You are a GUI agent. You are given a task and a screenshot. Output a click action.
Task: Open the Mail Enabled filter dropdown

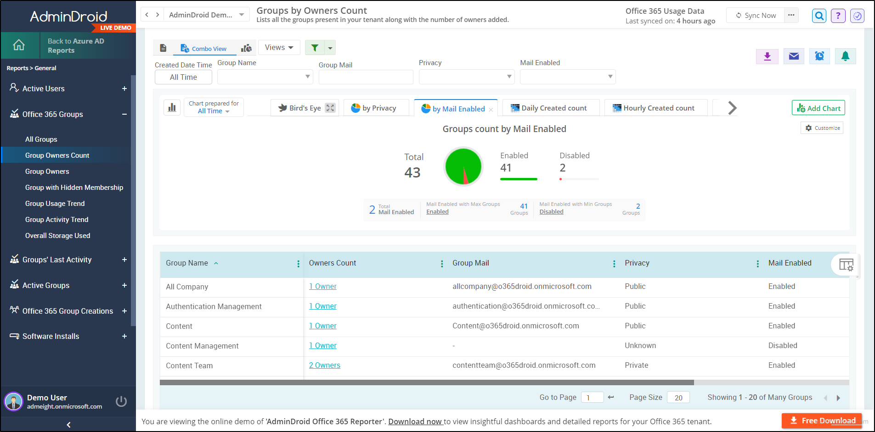click(x=568, y=77)
